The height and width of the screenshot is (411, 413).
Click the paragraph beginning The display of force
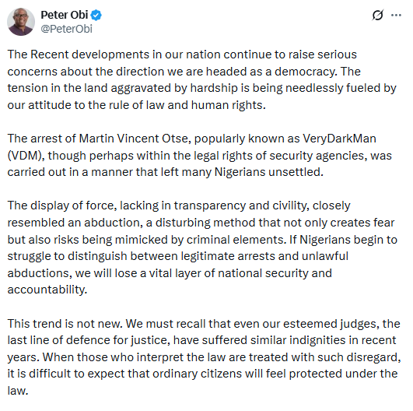pos(202,248)
